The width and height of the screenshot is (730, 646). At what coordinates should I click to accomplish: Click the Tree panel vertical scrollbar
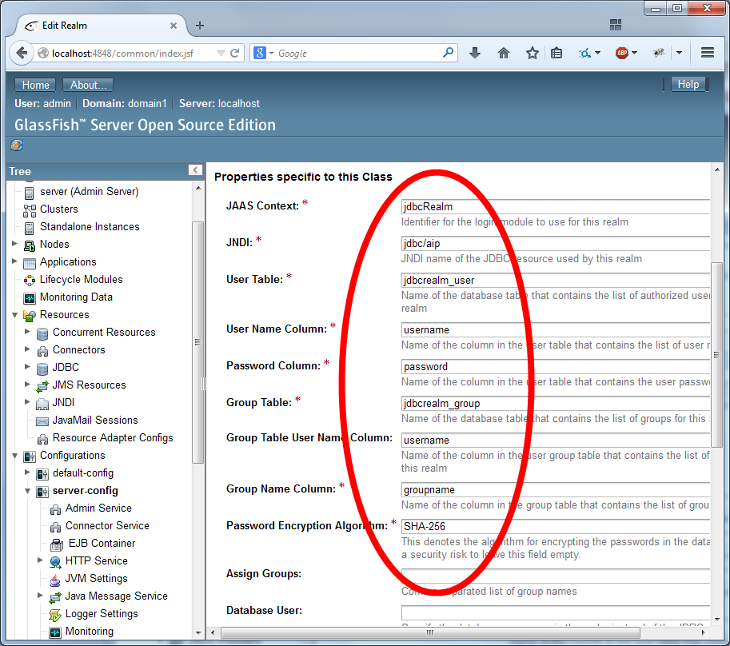click(x=198, y=341)
